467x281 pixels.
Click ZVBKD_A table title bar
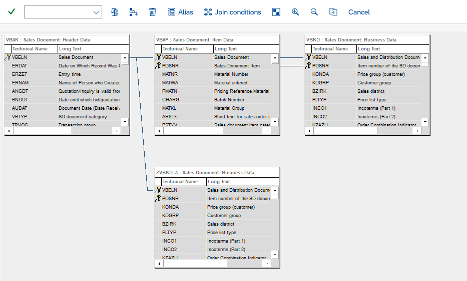[217, 173]
